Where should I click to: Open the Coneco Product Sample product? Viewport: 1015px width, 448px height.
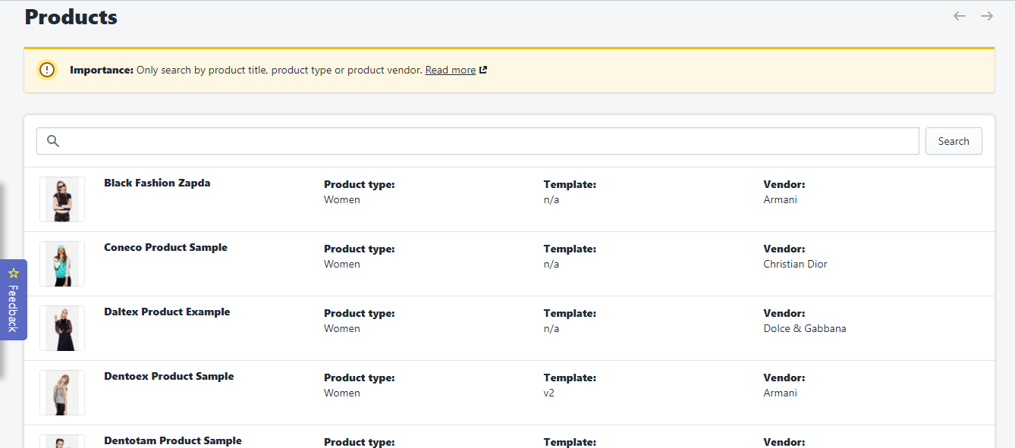tap(165, 247)
